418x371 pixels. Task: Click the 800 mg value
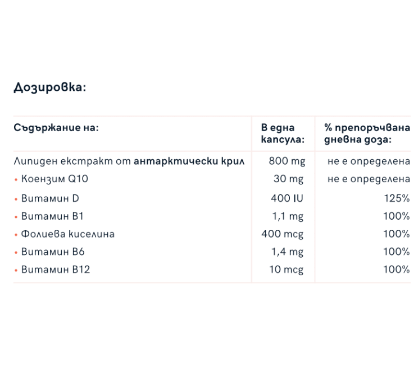(x=287, y=161)
